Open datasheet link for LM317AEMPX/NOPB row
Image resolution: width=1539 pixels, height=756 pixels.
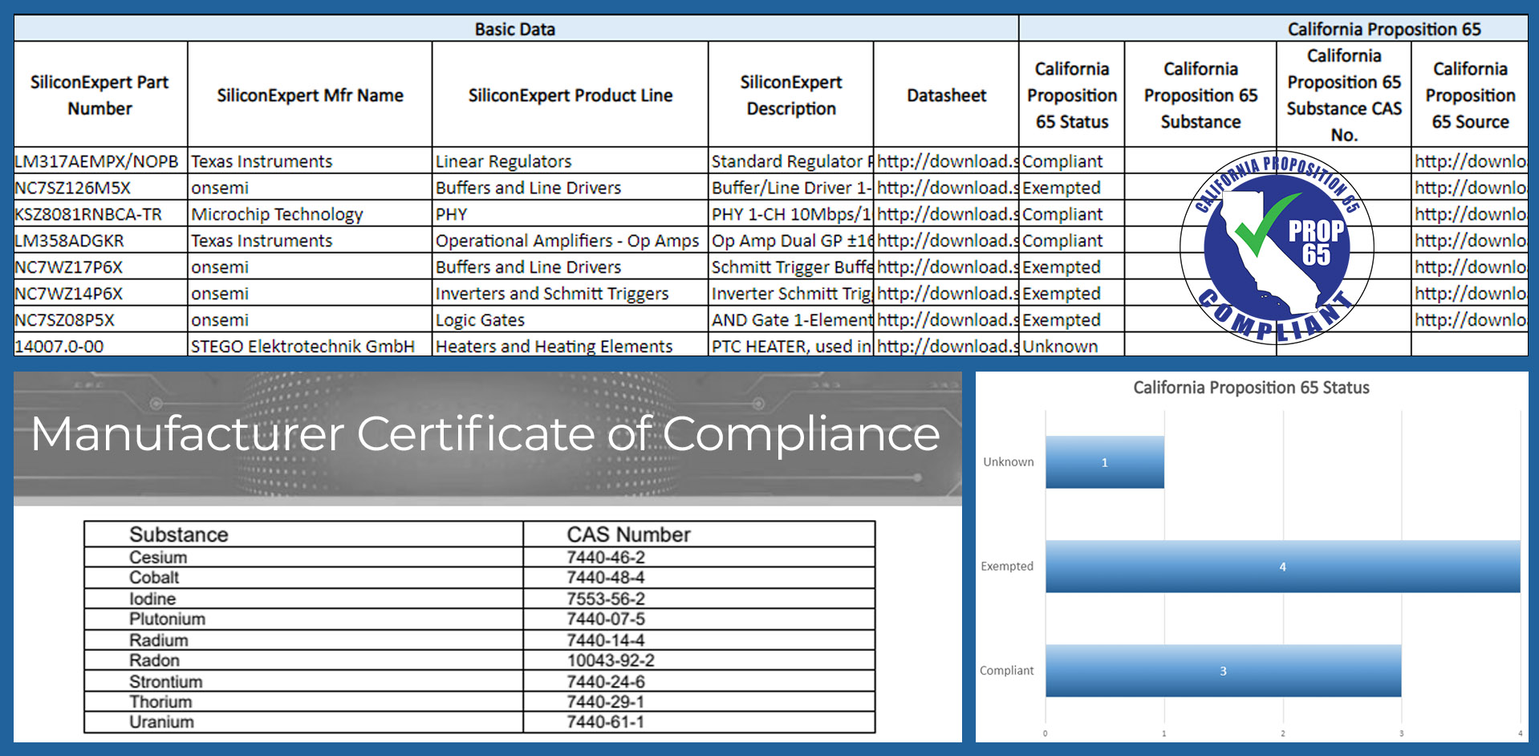tap(947, 161)
